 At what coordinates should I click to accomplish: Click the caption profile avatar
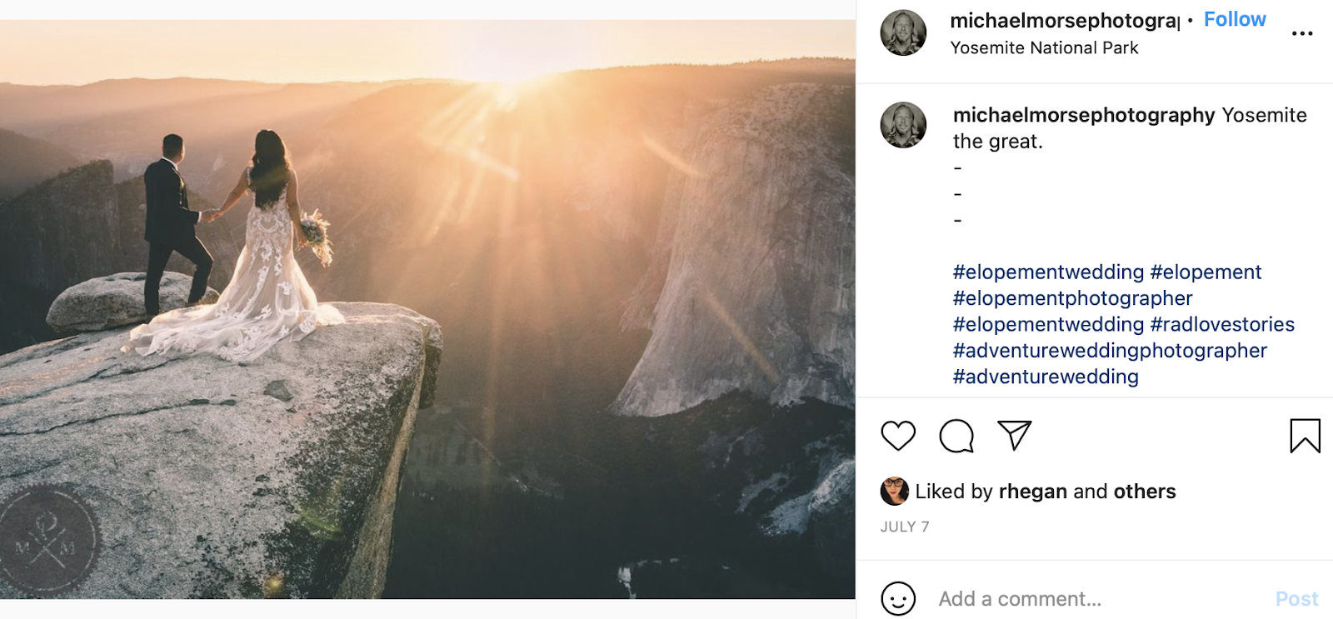click(903, 125)
